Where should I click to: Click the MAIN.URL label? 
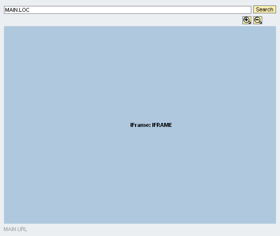click(15, 229)
